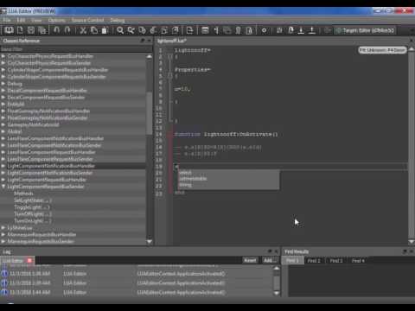Click the status badge at editor's top right
415x311 pixels.
click(382, 50)
